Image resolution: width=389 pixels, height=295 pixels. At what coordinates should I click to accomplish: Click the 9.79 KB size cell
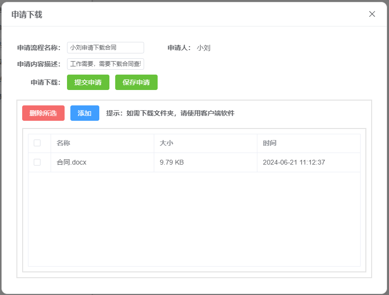click(x=172, y=162)
